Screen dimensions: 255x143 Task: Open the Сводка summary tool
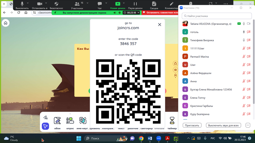[x=154, y=5]
